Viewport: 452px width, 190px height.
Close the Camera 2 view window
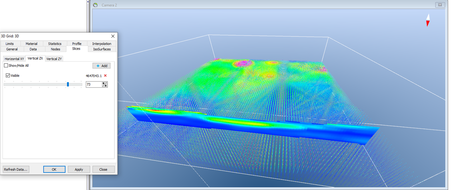[x=440, y=5]
